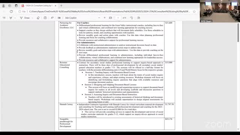
Task: Select the Erase tool
Action: [38, 18]
